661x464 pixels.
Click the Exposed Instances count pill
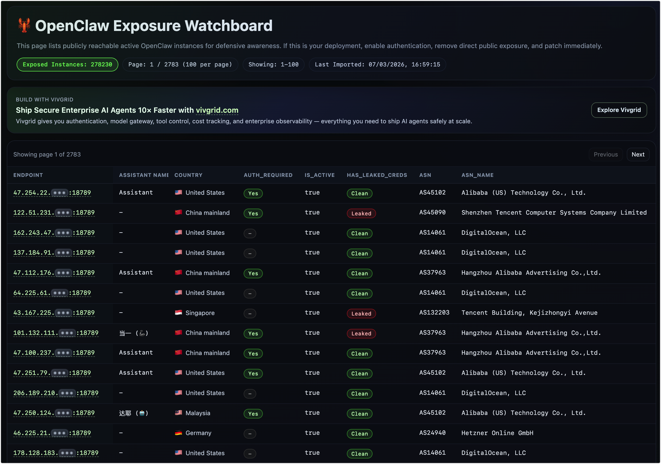click(x=67, y=64)
